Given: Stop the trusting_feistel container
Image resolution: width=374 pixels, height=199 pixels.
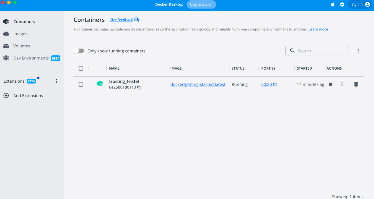Looking at the screenshot, I should [x=330, y=84].
